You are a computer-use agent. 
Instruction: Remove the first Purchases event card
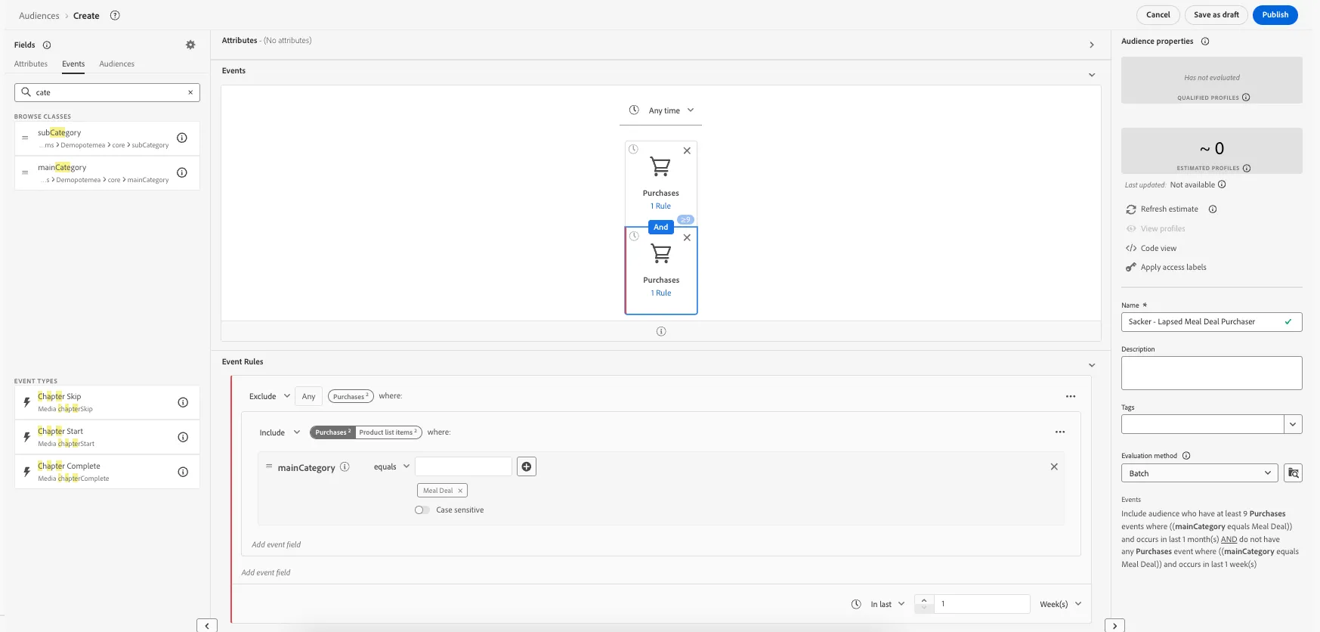point(687,150)
